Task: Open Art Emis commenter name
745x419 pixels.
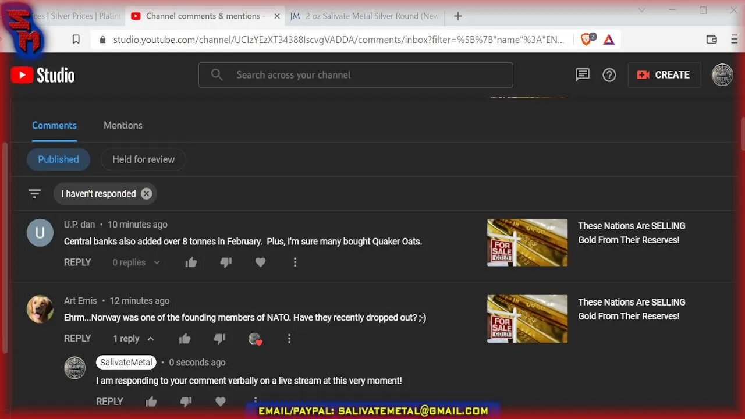Action: click(80, 301)
